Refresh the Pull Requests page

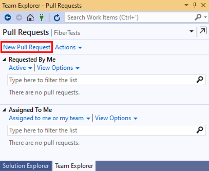click(x=57, y=18)
